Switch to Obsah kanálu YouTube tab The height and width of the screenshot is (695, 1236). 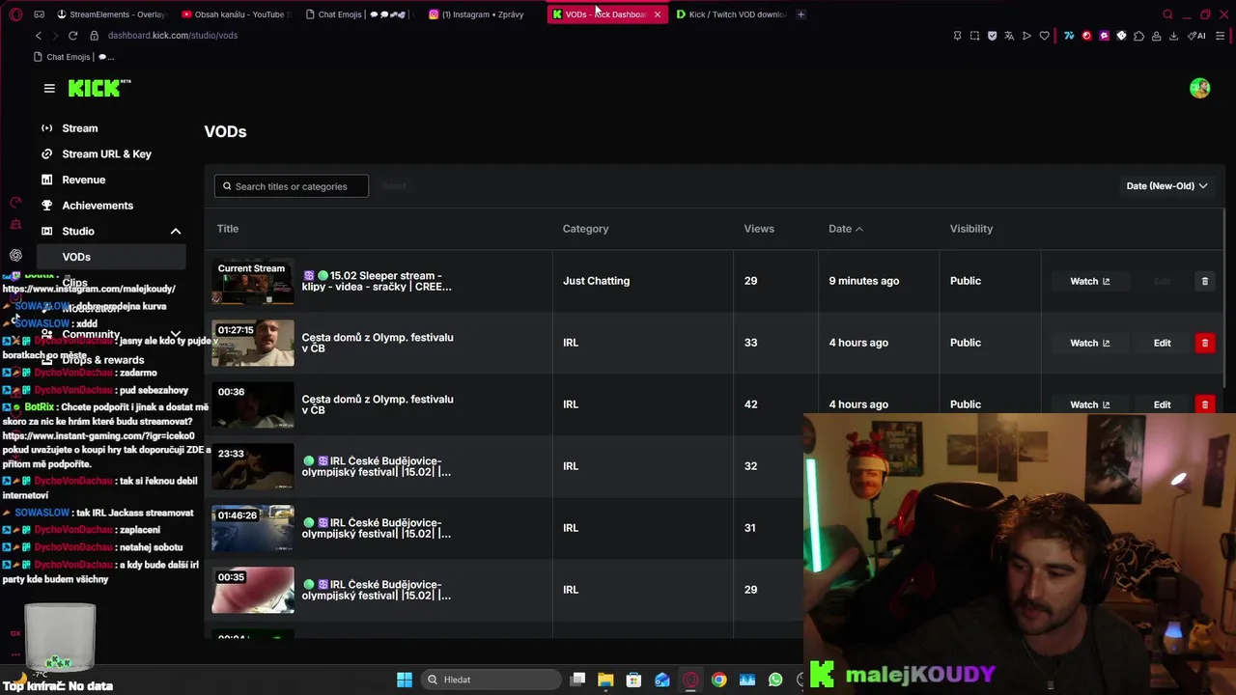[237, 14]
